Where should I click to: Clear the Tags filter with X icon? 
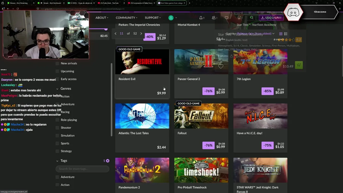pyautogui.click(x=107, y=161)
